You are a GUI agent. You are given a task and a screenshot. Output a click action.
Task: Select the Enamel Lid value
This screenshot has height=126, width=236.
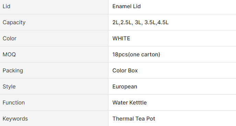click(127, 6)
